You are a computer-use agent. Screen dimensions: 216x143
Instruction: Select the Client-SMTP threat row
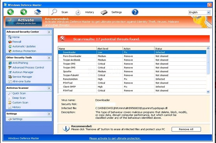click(132, 87)
